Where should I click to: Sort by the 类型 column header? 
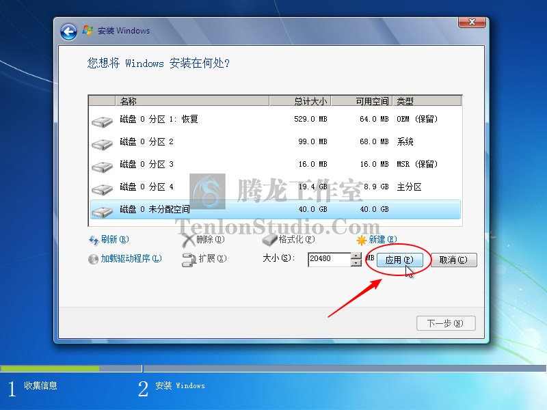click(427, 101)
